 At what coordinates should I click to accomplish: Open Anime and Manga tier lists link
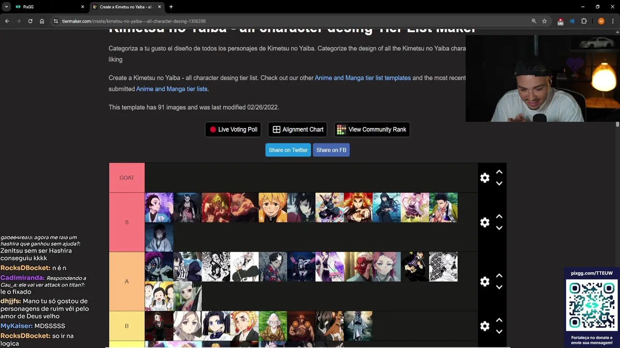point(171,89)
